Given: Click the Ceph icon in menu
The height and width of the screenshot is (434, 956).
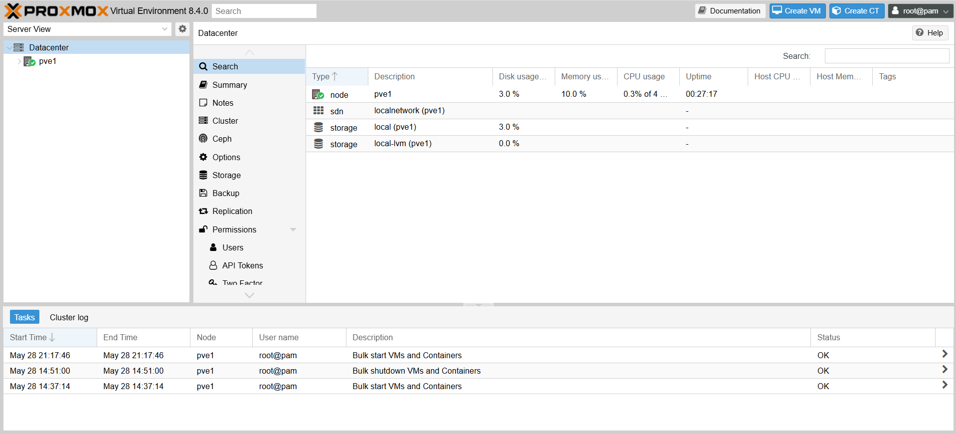Looking at the screenshot, I should click(x=203, y=139).
